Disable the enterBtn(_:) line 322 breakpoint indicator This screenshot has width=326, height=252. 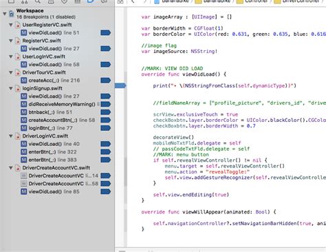click(x=106, y=152)
